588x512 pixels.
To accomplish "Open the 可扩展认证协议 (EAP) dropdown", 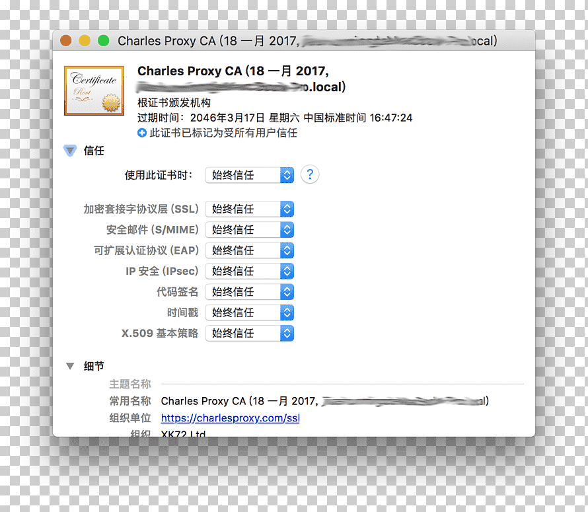I will point(249,250).
